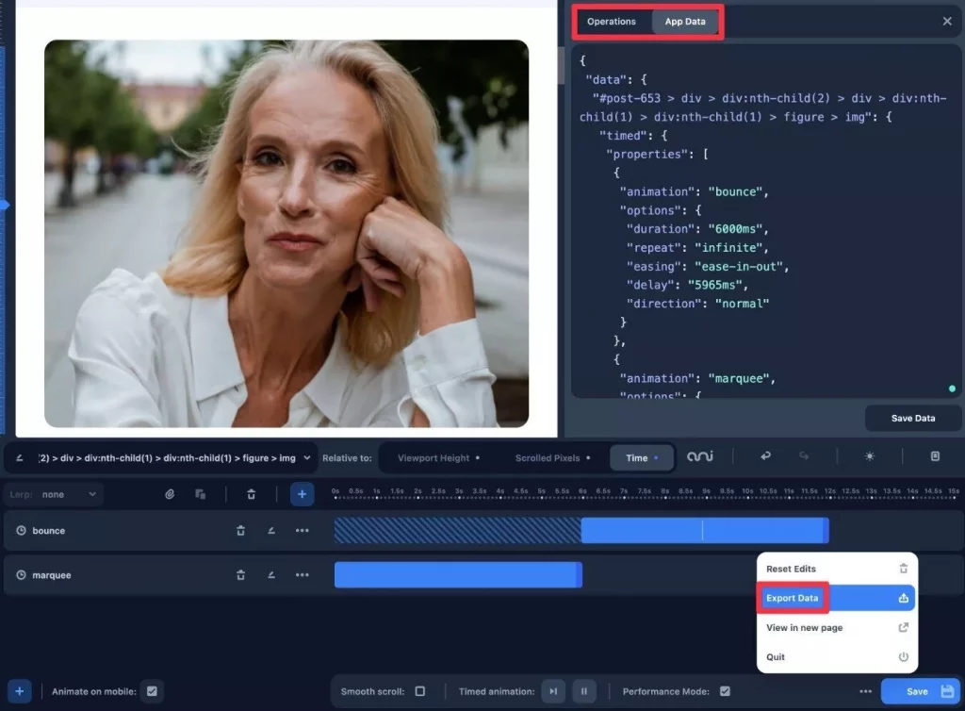The height and width of the screenshot is (711, 965).
Task: Switch to the Operations tab
Action: 612,22
